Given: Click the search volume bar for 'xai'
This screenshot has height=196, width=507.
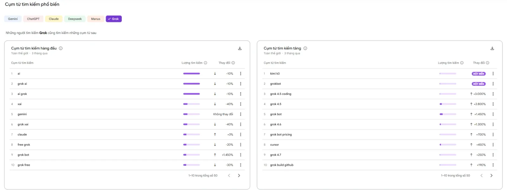Looking at the screenshot, I should click(x=191, y=104).
